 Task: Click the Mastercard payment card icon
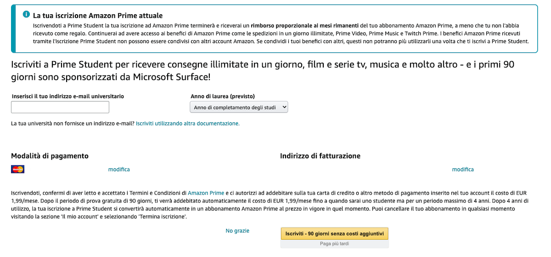[x=17, y=169]
